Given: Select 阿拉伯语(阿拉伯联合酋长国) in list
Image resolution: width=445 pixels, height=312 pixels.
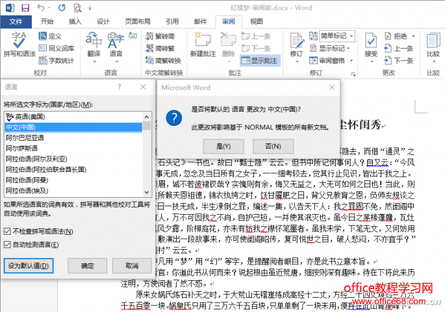Looking at the screenshot, I should click(x=73, y=169).
